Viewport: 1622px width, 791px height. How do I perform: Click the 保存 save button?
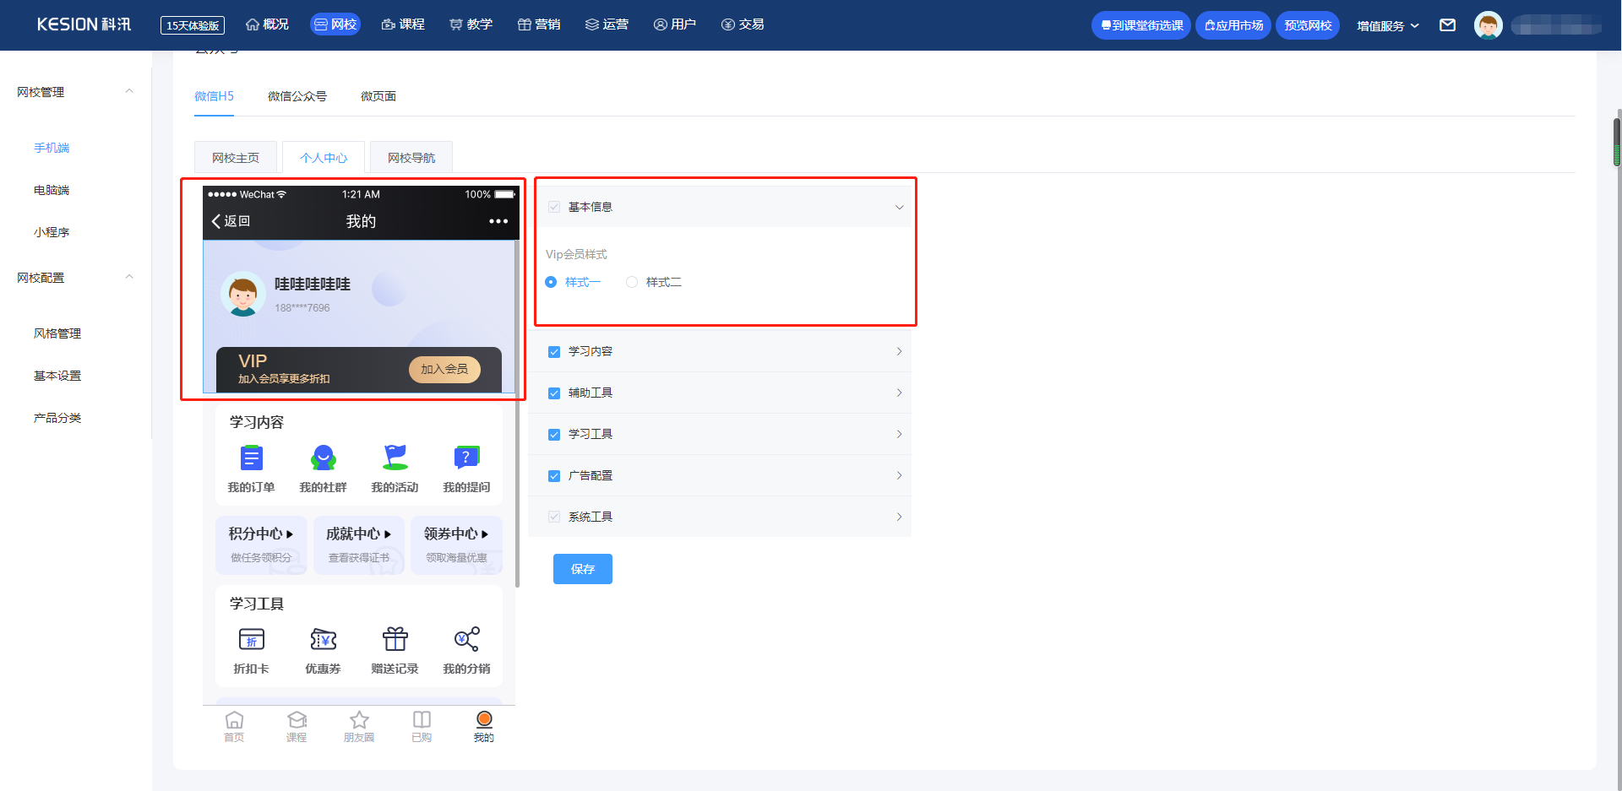click(583, 569)
